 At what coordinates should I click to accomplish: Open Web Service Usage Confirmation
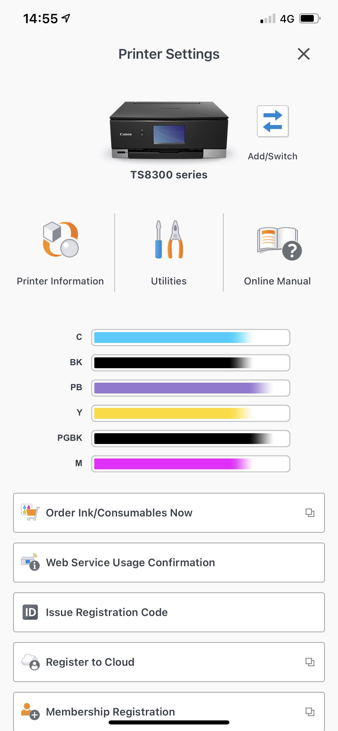coord(169,562)
